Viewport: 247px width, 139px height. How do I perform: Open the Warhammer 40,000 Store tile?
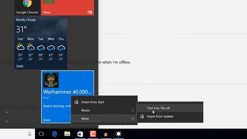click(68, 97)
